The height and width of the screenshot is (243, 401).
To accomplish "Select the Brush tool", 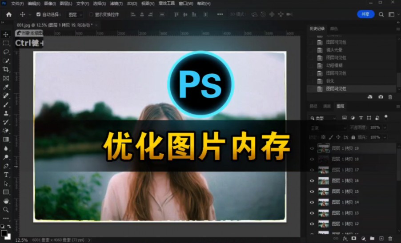I will [x=6, y=104].
